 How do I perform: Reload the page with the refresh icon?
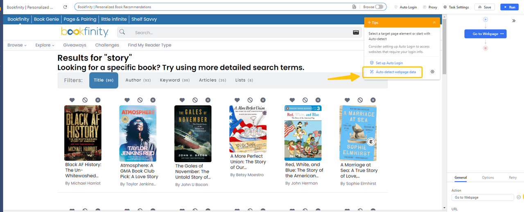coord(66,7)
